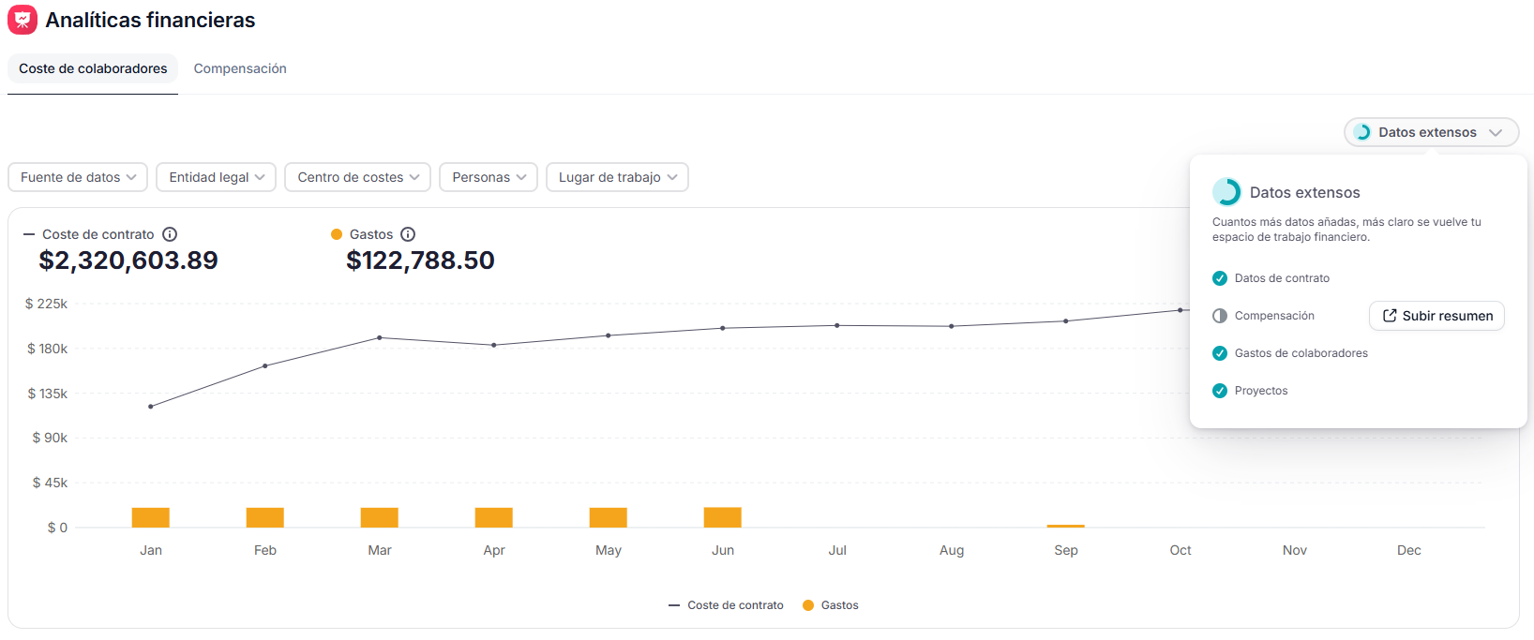Click info icon next to Coste de contrato
Image resolution: width=1534 pixels, height=640 pixels.
[170, 234]
